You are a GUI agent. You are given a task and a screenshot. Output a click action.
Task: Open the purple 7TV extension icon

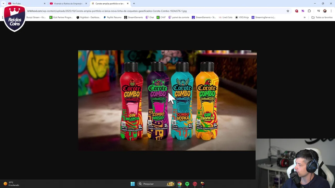(x=303, y=11)
